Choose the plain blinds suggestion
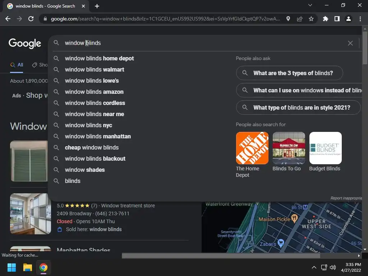 [73, 181]
